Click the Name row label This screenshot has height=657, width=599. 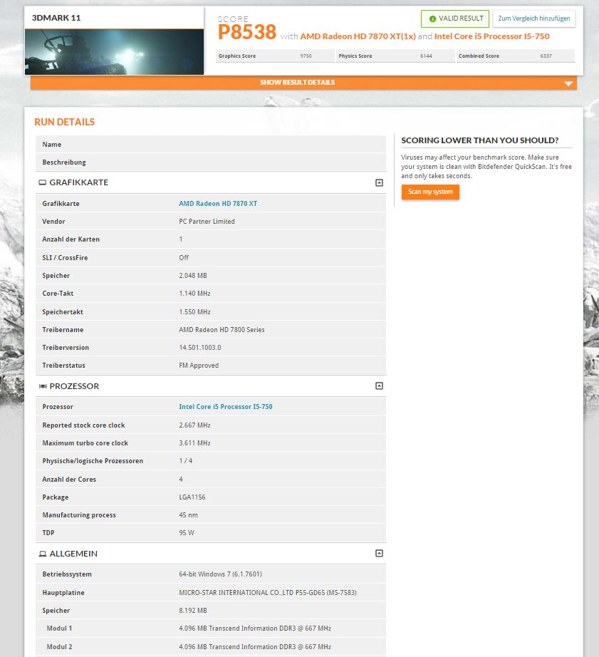coord(51,145)
